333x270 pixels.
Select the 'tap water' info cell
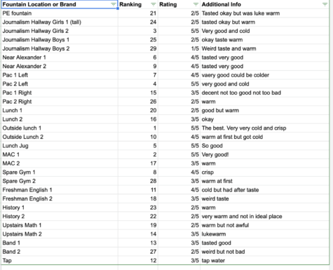(264, 260)
